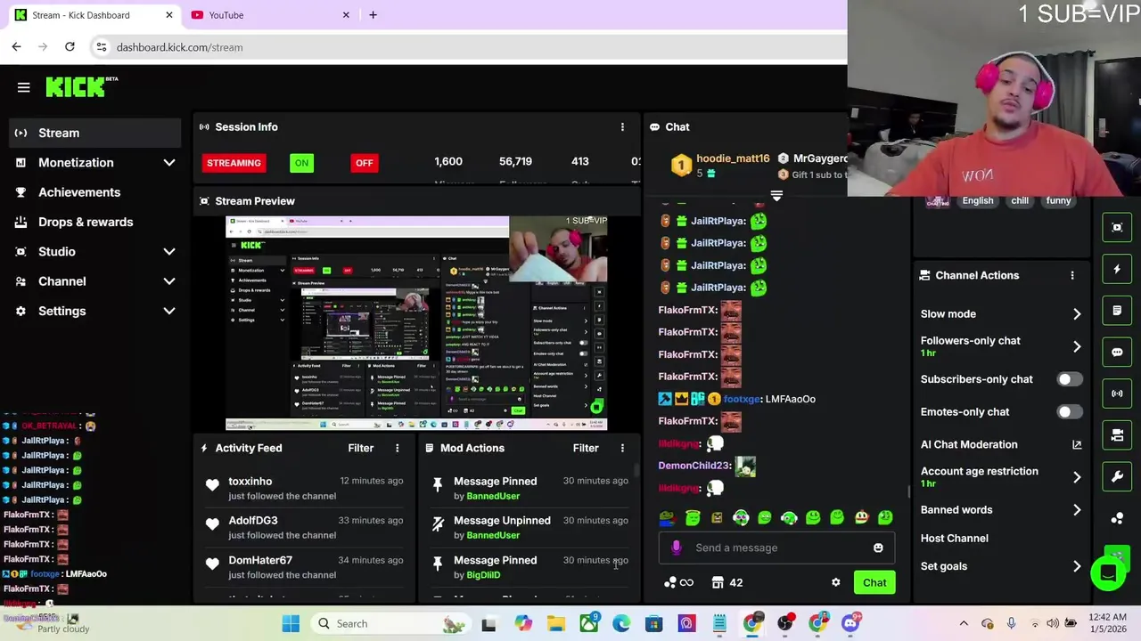Open the emoji picker in chat input
Screen dimensions: 1141x641
878,548
